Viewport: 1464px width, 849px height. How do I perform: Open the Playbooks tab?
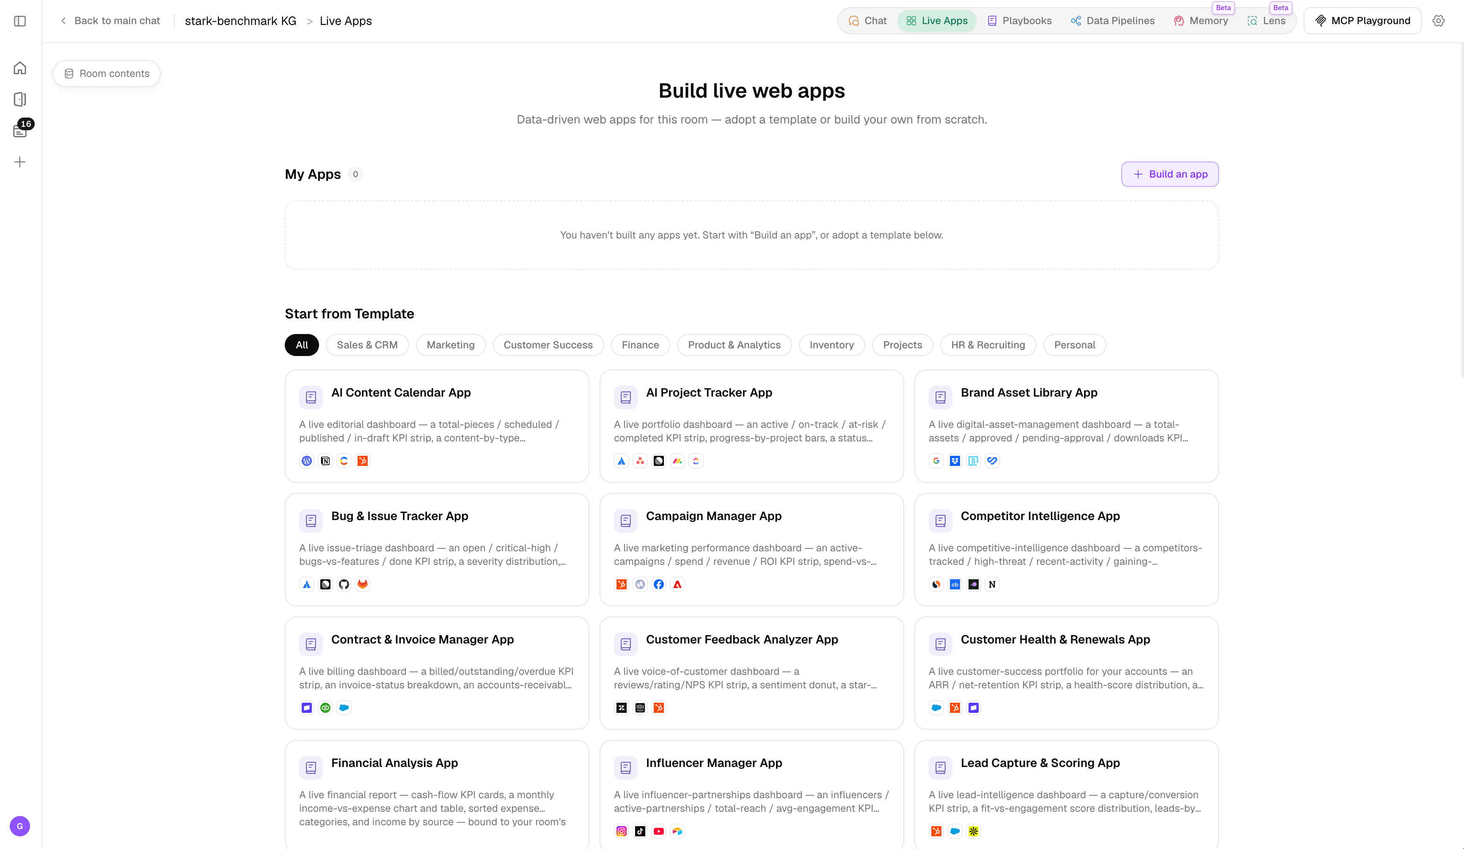[1020, 21]
